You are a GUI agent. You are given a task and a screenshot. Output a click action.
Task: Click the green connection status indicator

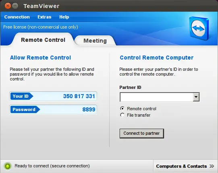[x=8, y=166]
